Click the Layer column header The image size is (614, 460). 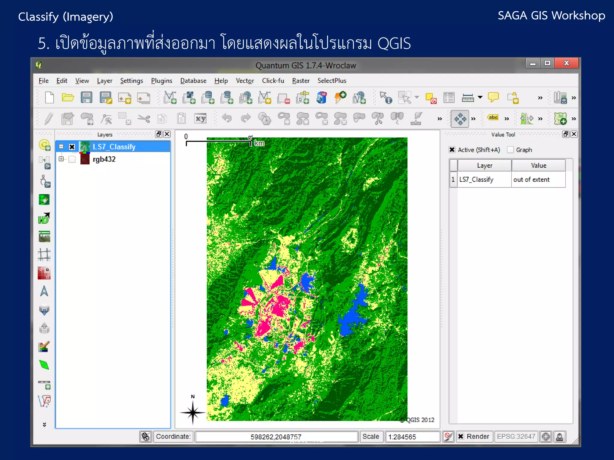click(x=484, y=165)
